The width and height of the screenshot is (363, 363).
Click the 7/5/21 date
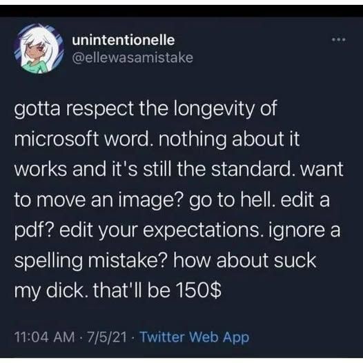pos(107,337)
